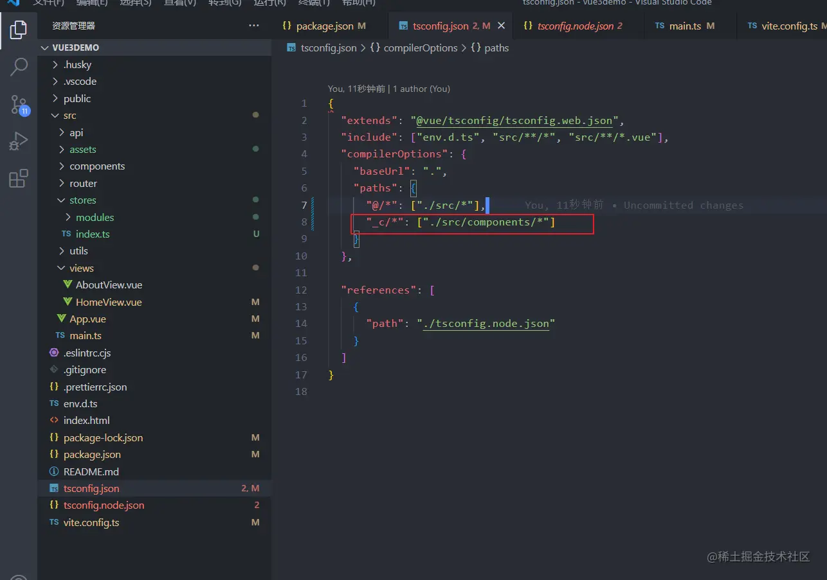
Task: Switch to main.ts tab
Action: (685, 26)
